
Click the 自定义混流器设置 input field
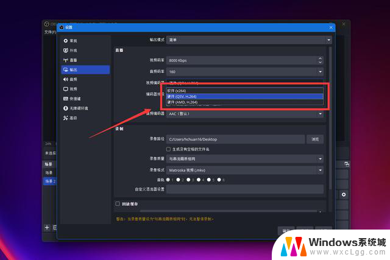245,189
